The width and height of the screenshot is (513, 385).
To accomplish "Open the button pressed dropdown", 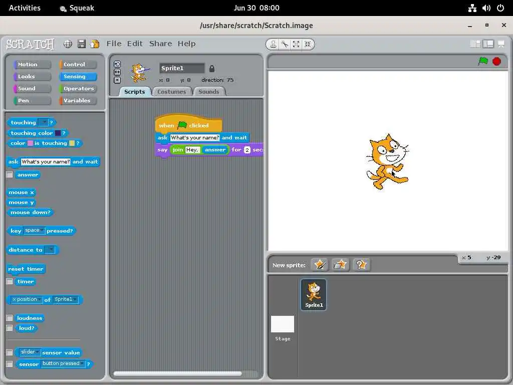I will pos(63,364).
